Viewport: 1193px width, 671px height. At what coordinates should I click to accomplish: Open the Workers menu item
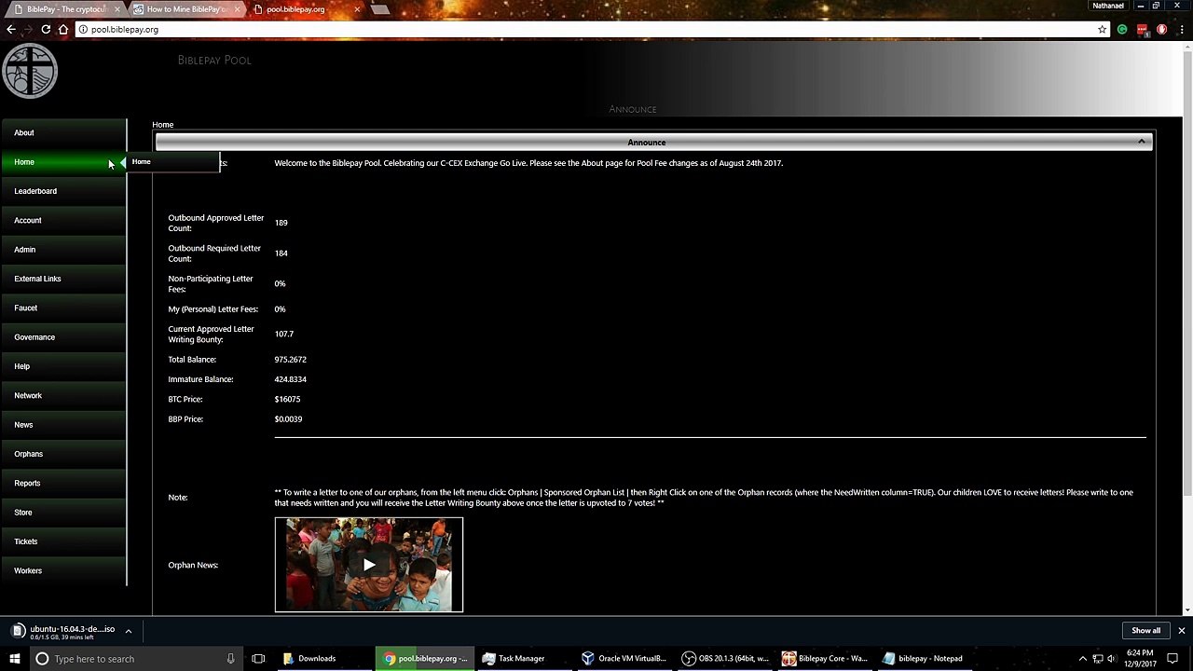(x=63, y=571)
